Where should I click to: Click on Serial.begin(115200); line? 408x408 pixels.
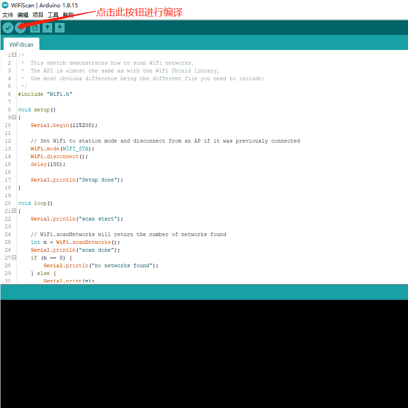(64, 125)
